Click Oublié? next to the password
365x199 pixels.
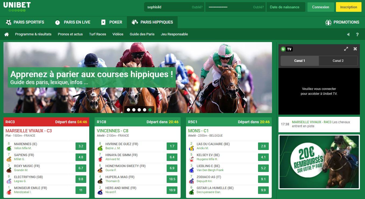tap(258, 7)
